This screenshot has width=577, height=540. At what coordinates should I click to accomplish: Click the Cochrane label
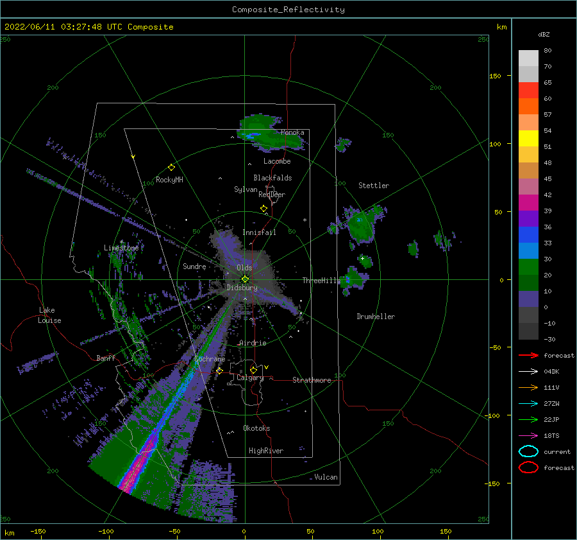pos(210,359)
